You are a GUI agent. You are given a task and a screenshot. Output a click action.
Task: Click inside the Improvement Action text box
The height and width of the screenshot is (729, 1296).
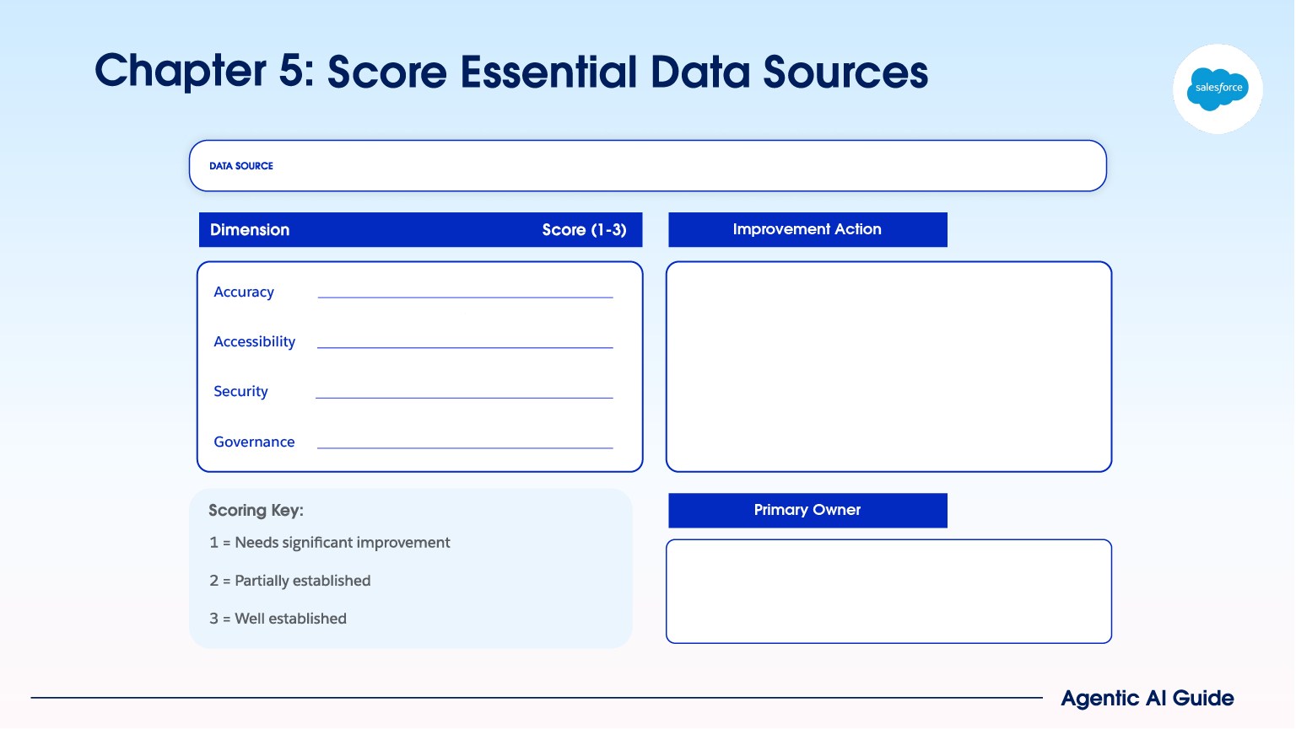pyautogui.click(x=888, y=367)
